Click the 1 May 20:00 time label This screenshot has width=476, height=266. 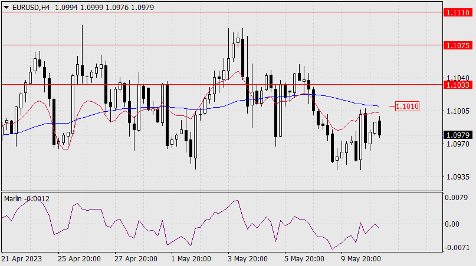[x=191, y=259]
